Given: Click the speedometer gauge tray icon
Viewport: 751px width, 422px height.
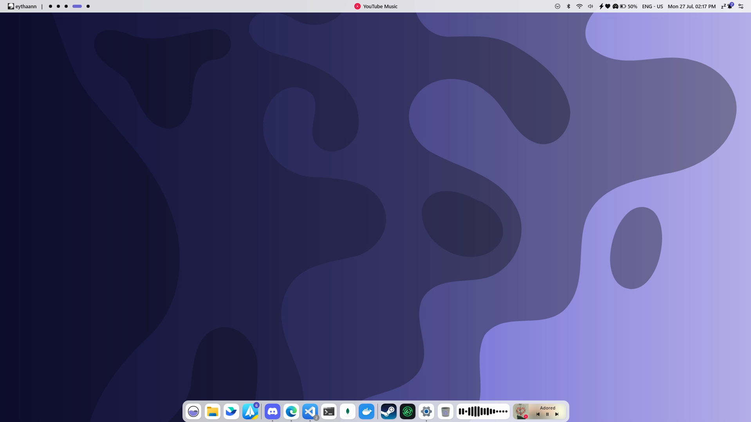Looking at the screenshot, I should coord(616,6).
